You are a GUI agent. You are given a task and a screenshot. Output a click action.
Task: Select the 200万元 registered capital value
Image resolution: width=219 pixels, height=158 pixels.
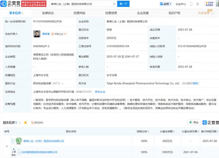(111, 38)
